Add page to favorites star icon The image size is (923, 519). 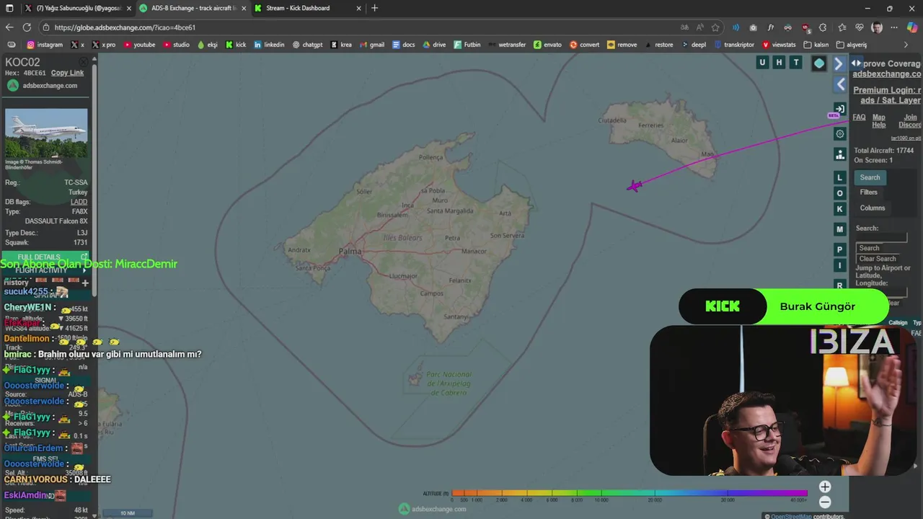(x=715, y=27)
